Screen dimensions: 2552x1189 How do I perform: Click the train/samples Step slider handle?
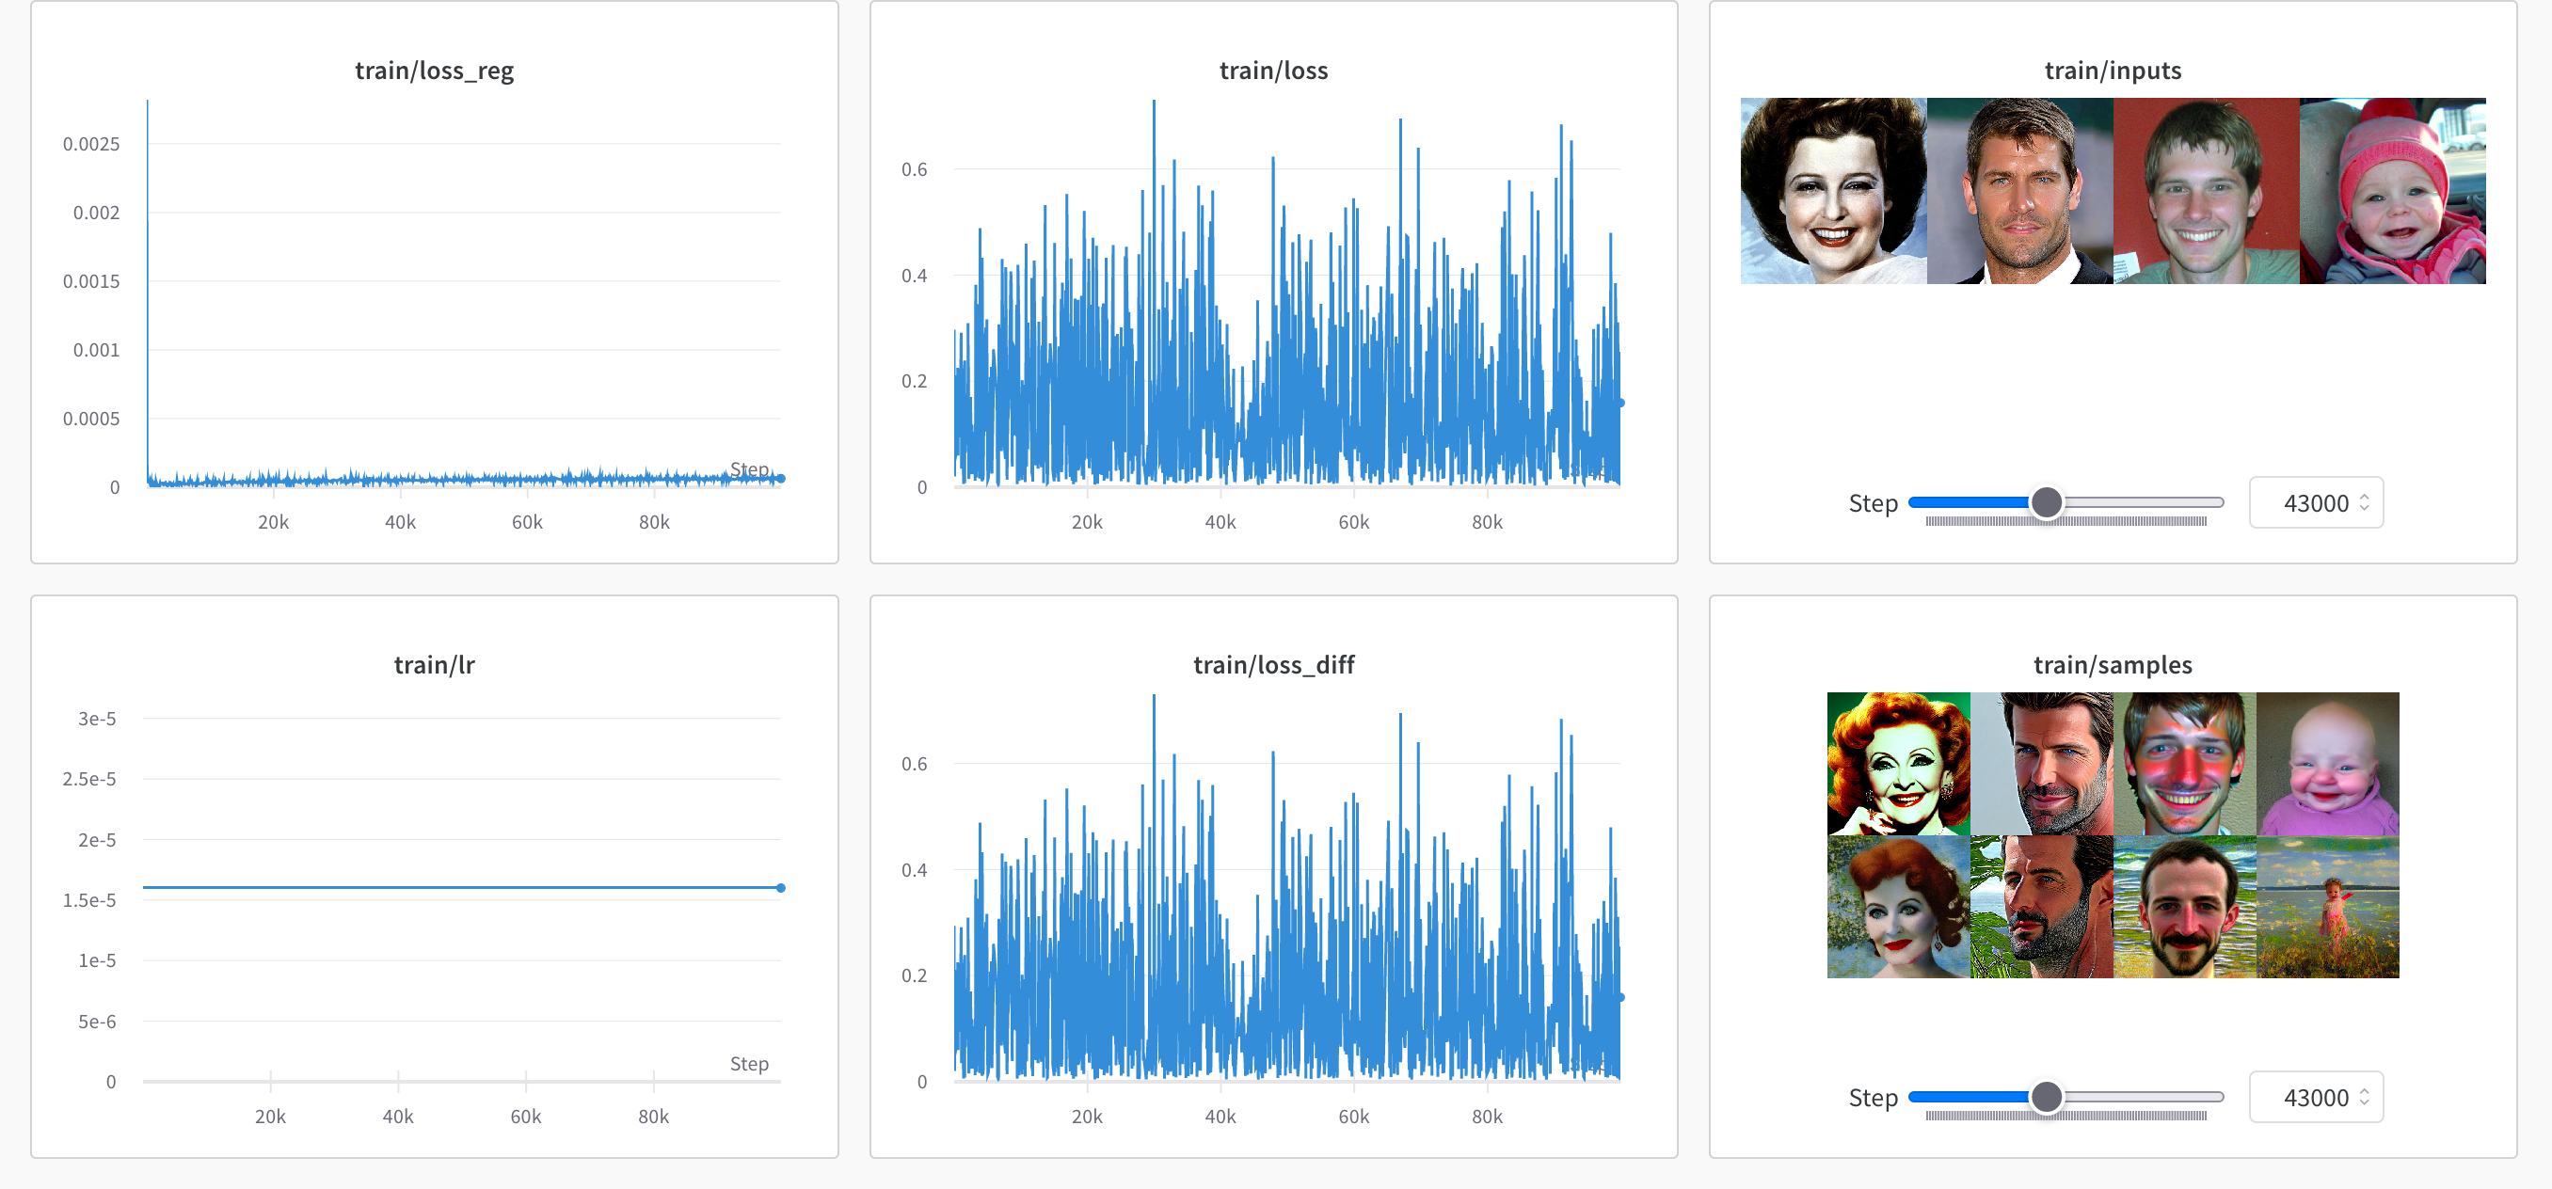[x=2046, y=1096]
